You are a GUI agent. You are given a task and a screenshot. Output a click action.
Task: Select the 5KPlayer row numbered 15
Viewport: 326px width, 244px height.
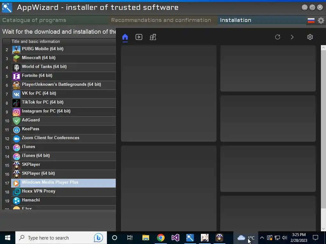(x=63, y=166)
